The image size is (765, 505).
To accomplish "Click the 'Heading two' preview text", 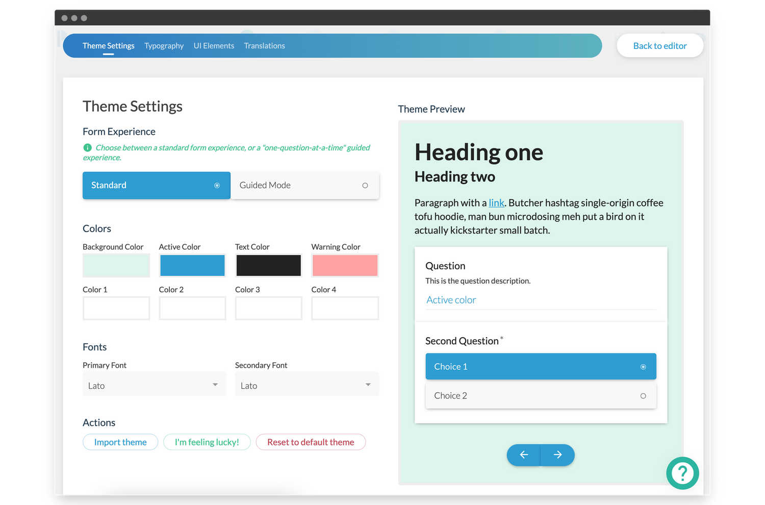I will click(x=455, y=176).
